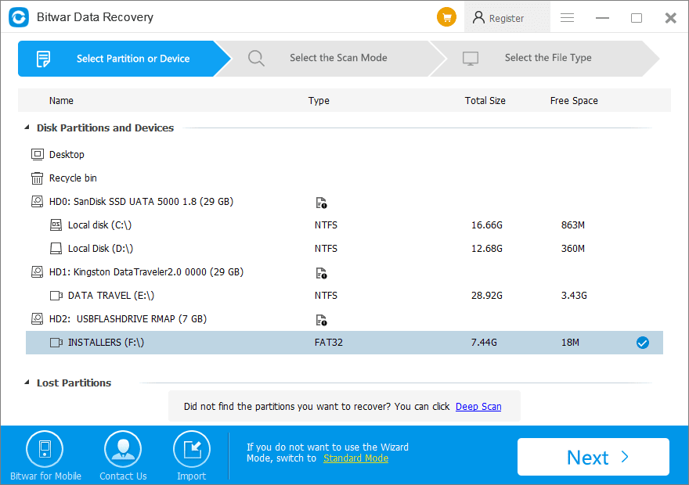The width and height of the screenshot is (689, 485).
Task: Show disk info for HD1 Kingston DataTraveler
Action: pos(321,273)
